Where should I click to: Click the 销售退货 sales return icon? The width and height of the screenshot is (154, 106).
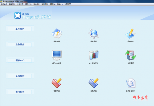point(94,34)
